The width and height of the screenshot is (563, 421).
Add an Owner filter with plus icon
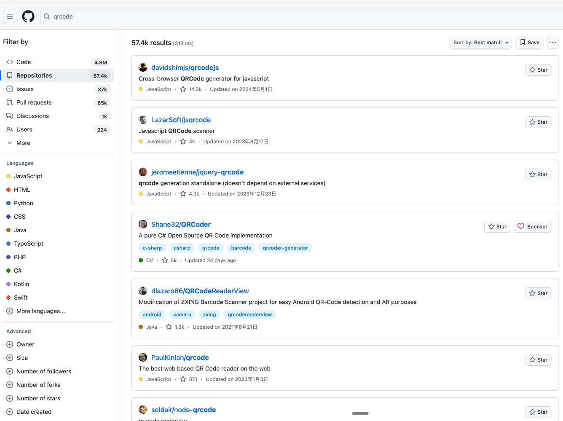[10, 344]
